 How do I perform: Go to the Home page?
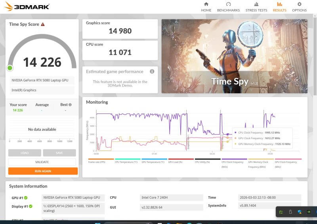206,7
